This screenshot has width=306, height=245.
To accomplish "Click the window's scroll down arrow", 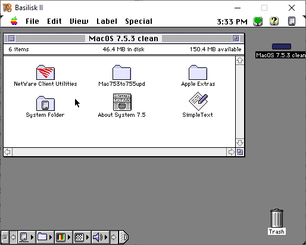I will click(240, 143).
